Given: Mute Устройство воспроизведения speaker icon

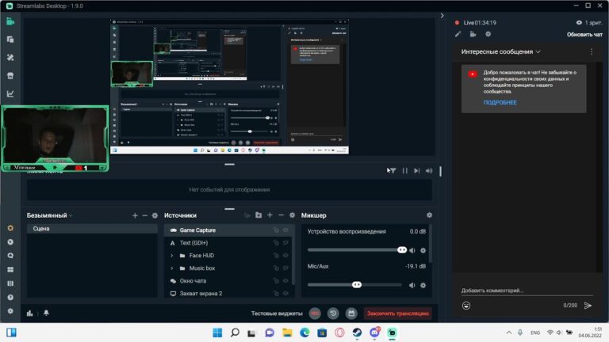Looking at the screenshot, I should [x=412, y=250].
